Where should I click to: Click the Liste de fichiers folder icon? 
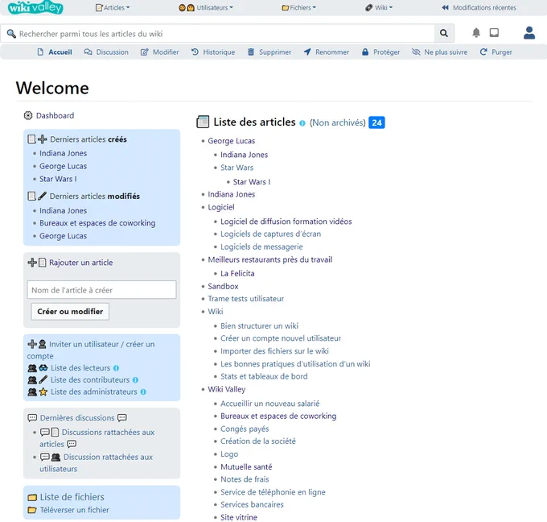point(32,497)
